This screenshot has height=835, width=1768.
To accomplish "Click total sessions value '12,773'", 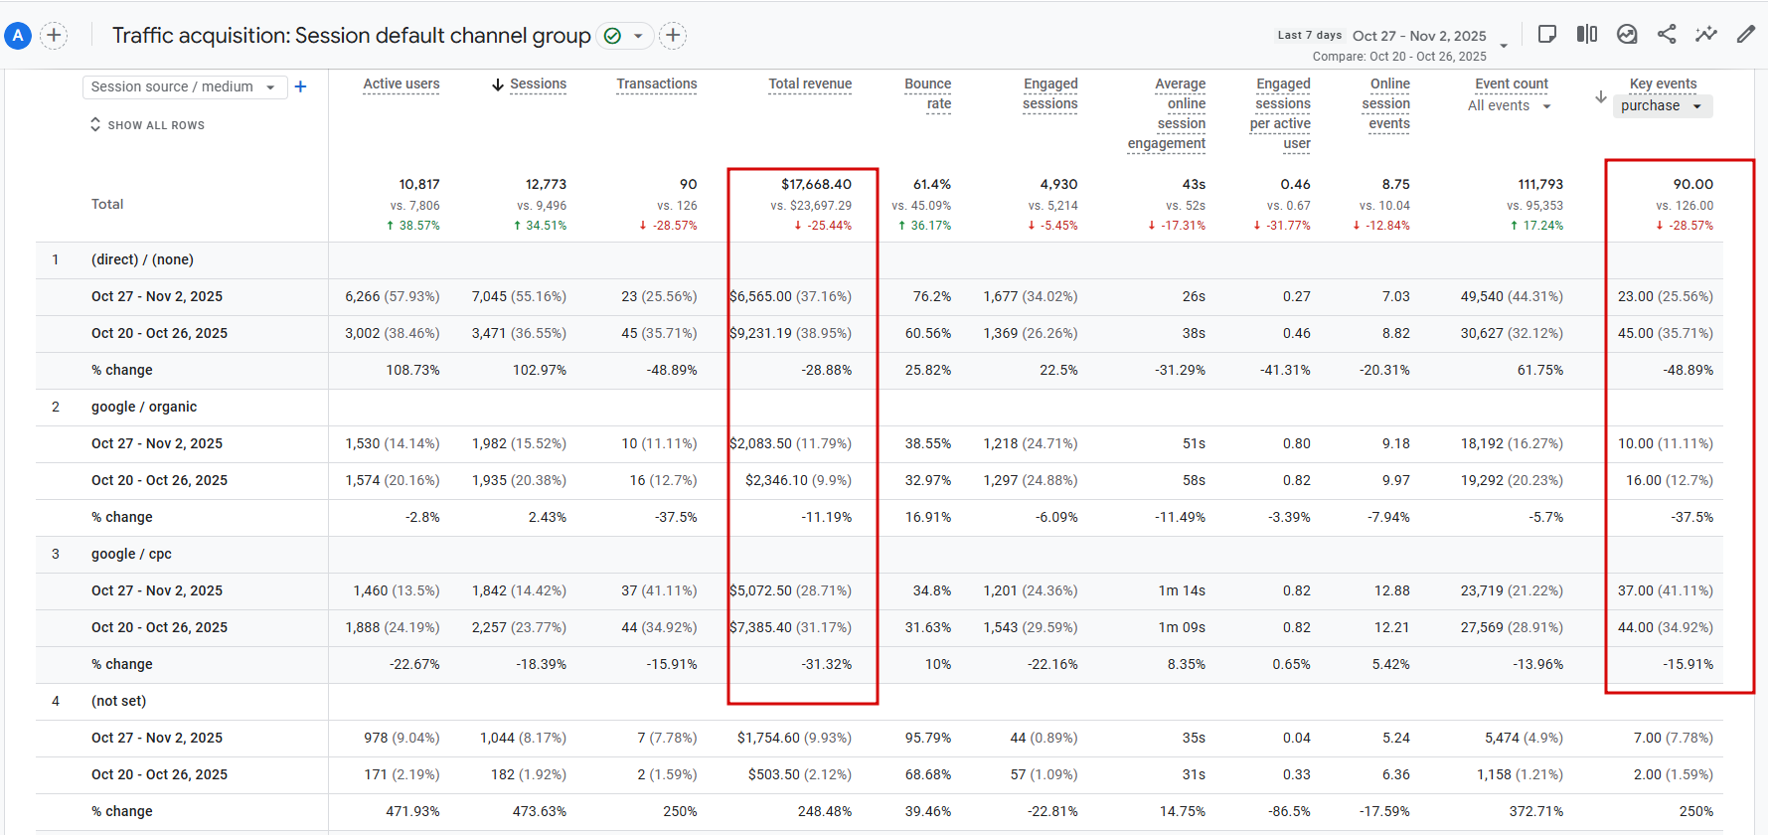I will tap(546, 185).
